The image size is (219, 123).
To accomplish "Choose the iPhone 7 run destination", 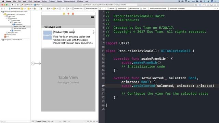I will (x=38, y=5).
